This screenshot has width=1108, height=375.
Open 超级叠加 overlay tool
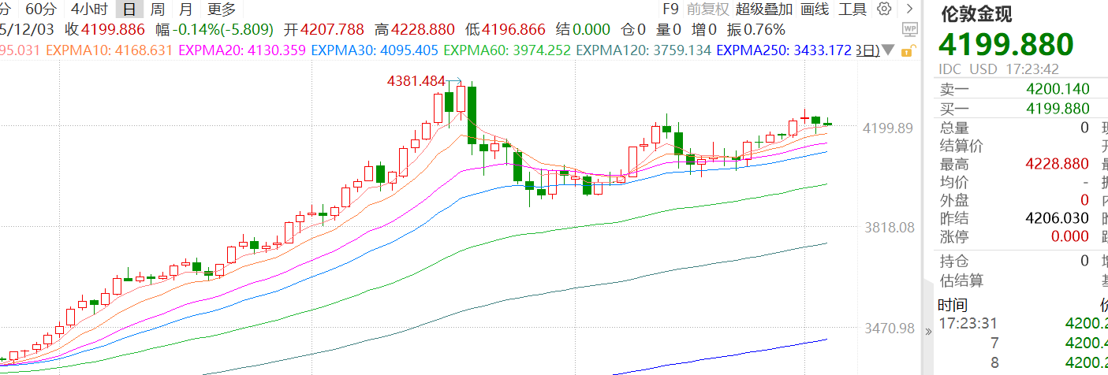[764, 9]
